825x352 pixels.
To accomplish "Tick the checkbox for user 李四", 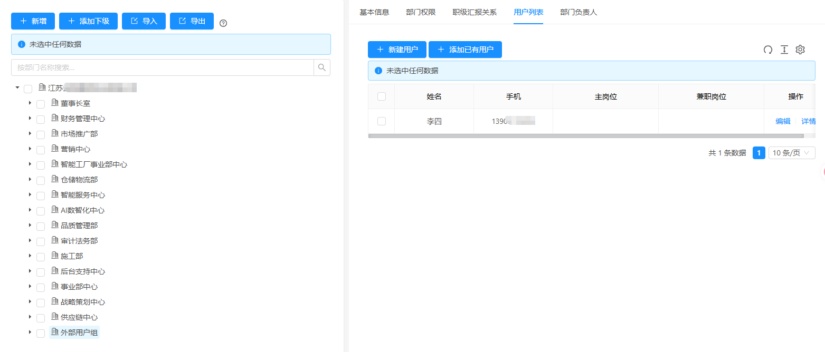I will 382,121.
